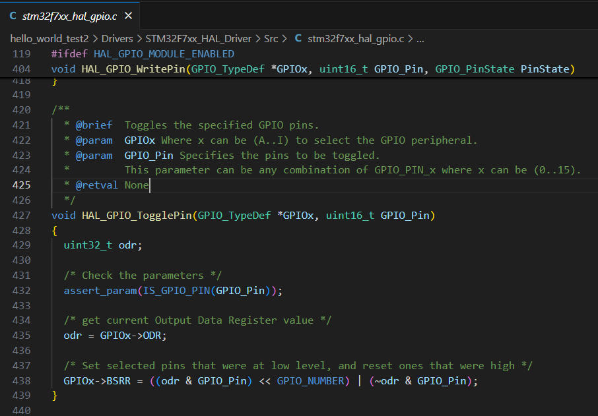Close the stm32f7xx_hal_gpio.c tab
The width and height of the screenshot is (598, 416).
(x=129, y=16)
